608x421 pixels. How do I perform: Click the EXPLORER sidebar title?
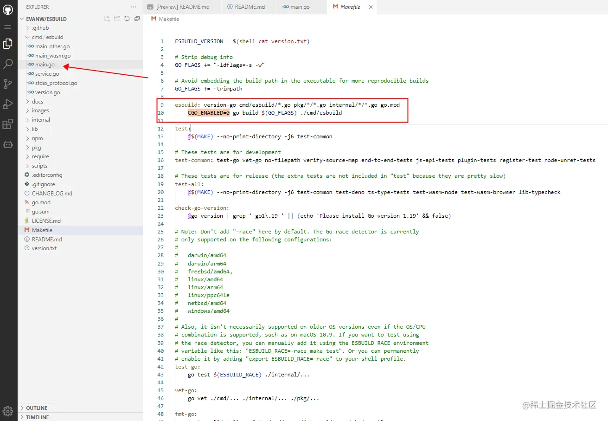[x=38, y=7]
